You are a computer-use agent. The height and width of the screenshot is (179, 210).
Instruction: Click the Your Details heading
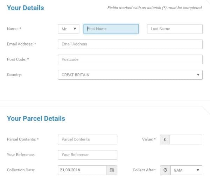(26, 8)
